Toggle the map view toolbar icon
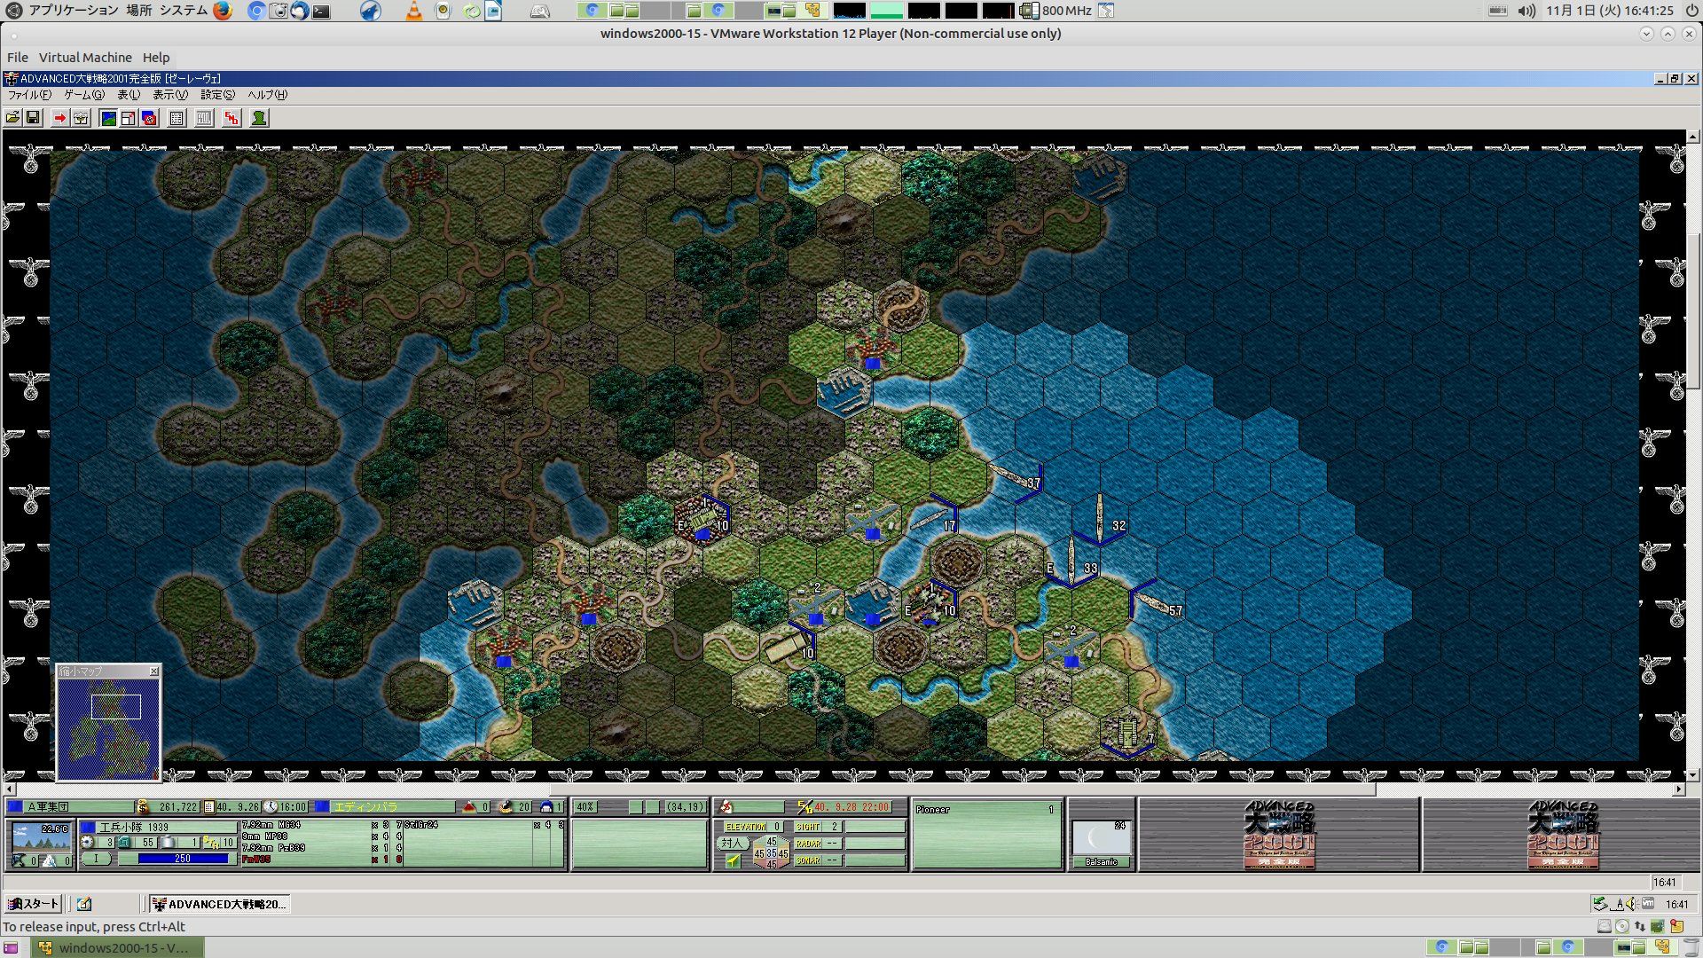The width and height of the screenshot is (1703, 958). click(x=108, y=118)
